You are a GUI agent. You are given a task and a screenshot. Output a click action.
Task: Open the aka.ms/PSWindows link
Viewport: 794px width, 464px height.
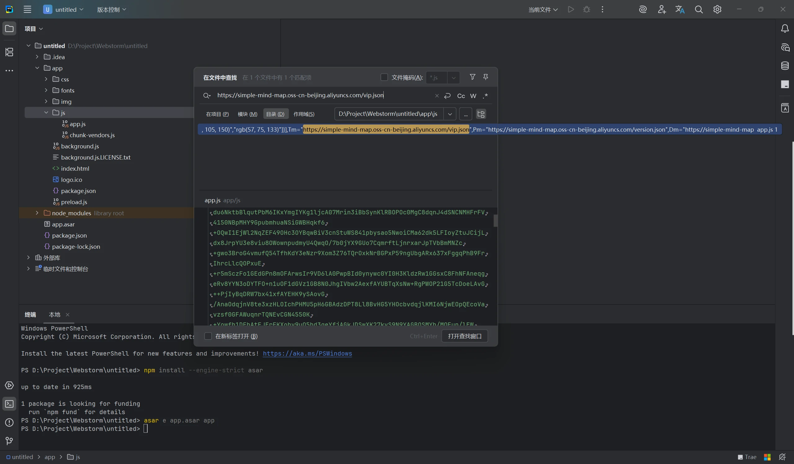point(307,354)
